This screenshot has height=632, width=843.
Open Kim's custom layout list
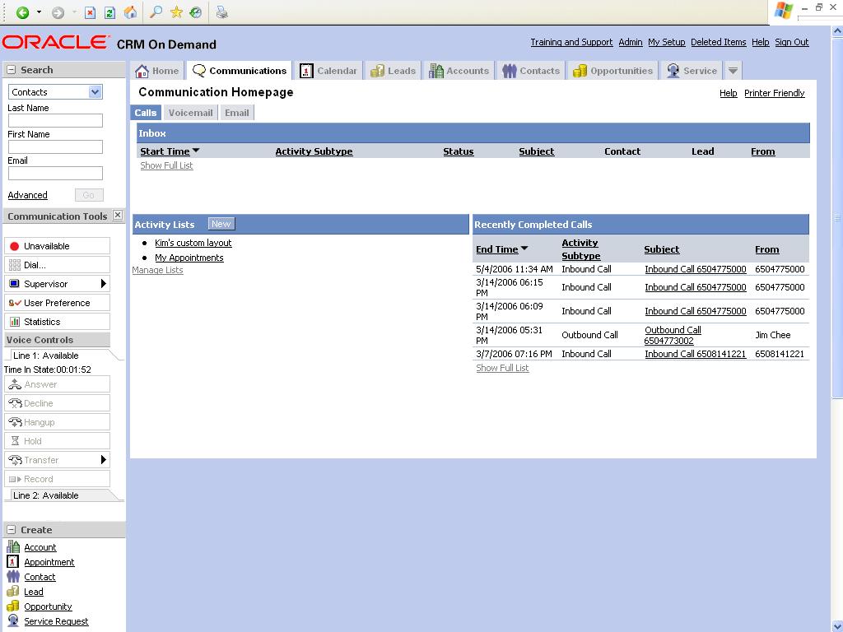tap(193, 243)
